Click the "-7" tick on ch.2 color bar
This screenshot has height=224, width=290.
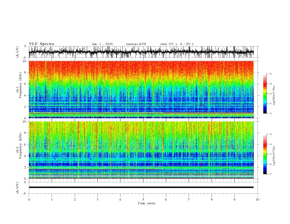tap(270, 174)
